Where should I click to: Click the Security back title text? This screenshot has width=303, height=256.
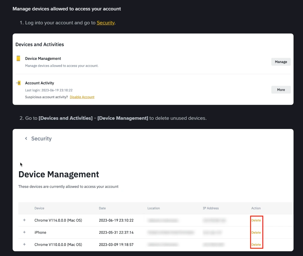[41, 138]
